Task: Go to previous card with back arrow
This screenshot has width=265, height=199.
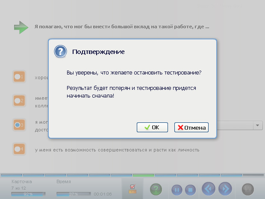Action: click(x=209, y=189)
